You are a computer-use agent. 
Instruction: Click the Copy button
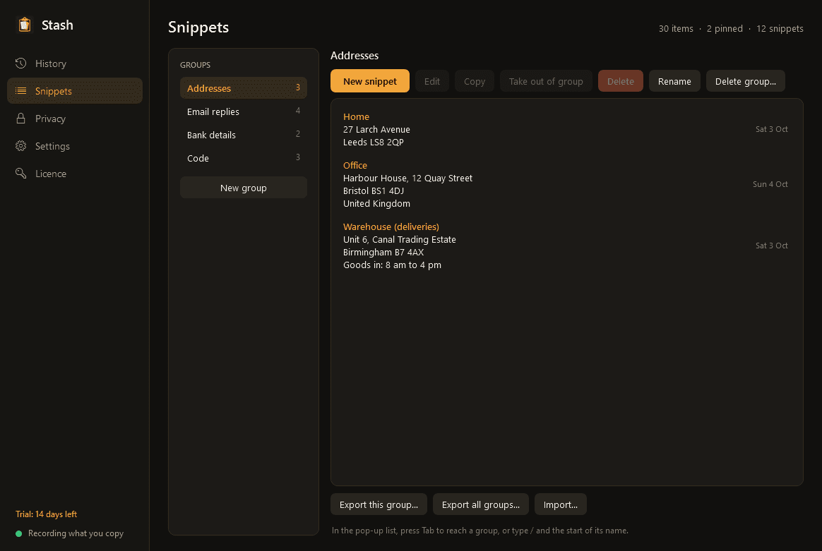[475, 81]
